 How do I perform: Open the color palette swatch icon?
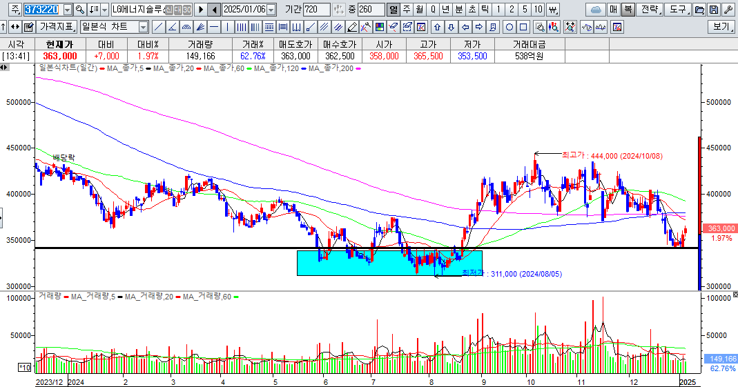tap(379, 27)
